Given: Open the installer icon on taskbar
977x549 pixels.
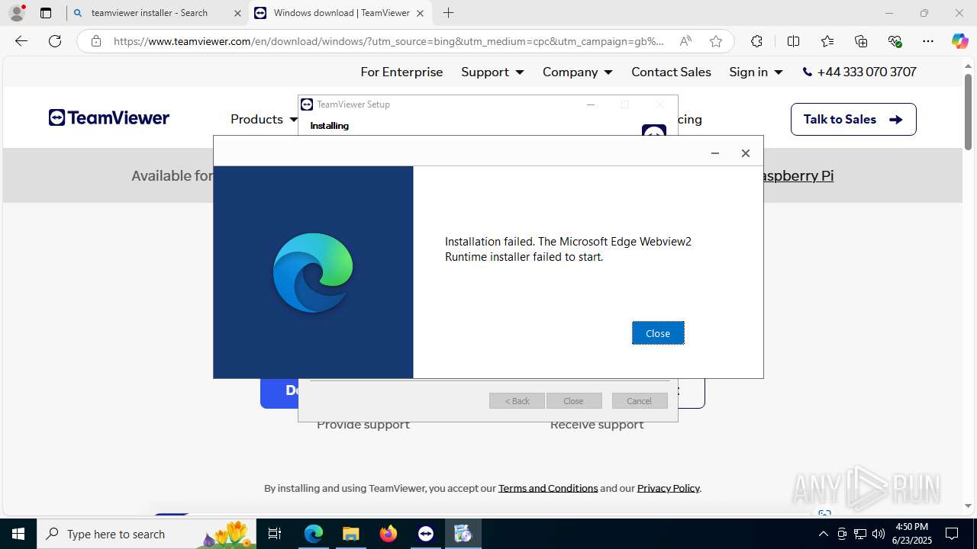Looking at the screenshot, I should click(463, 534).
